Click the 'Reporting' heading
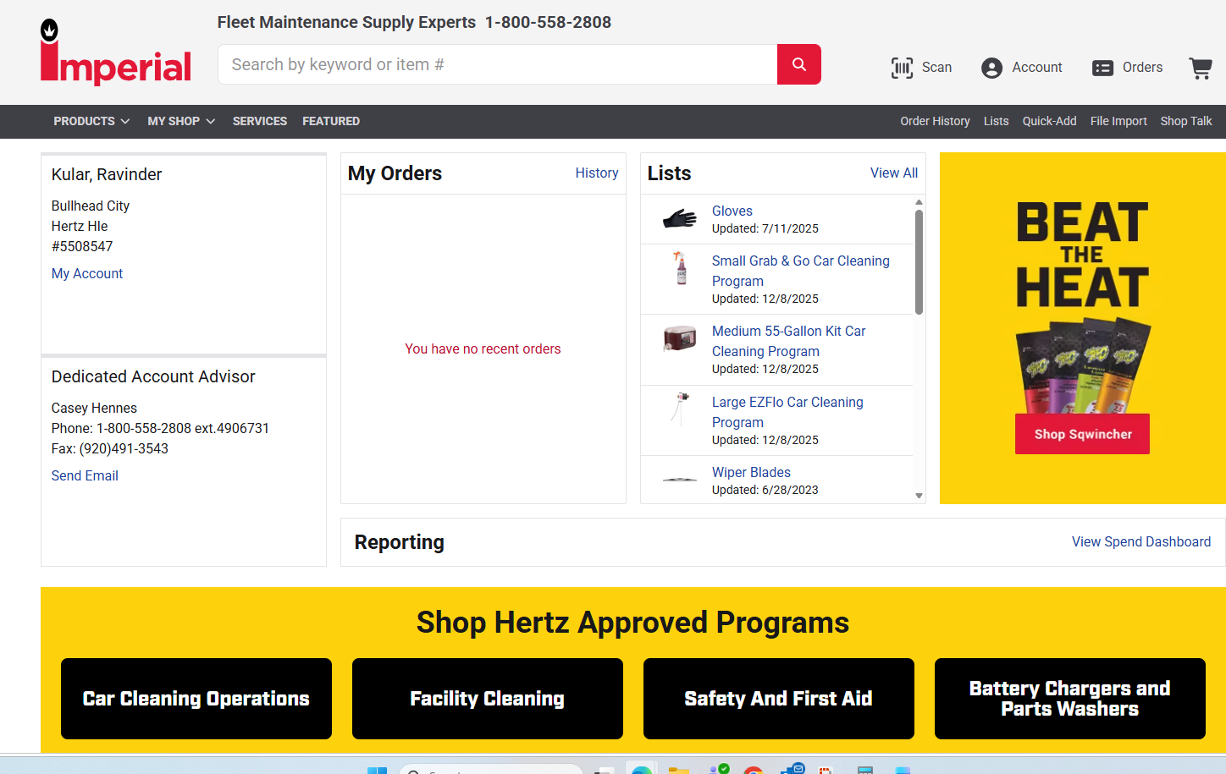The image size is (1226, 774). coord(400,542)
